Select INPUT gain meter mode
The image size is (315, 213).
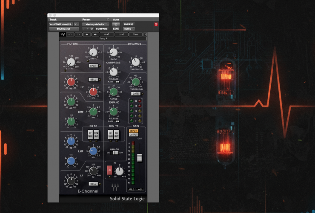coord(134,131)
